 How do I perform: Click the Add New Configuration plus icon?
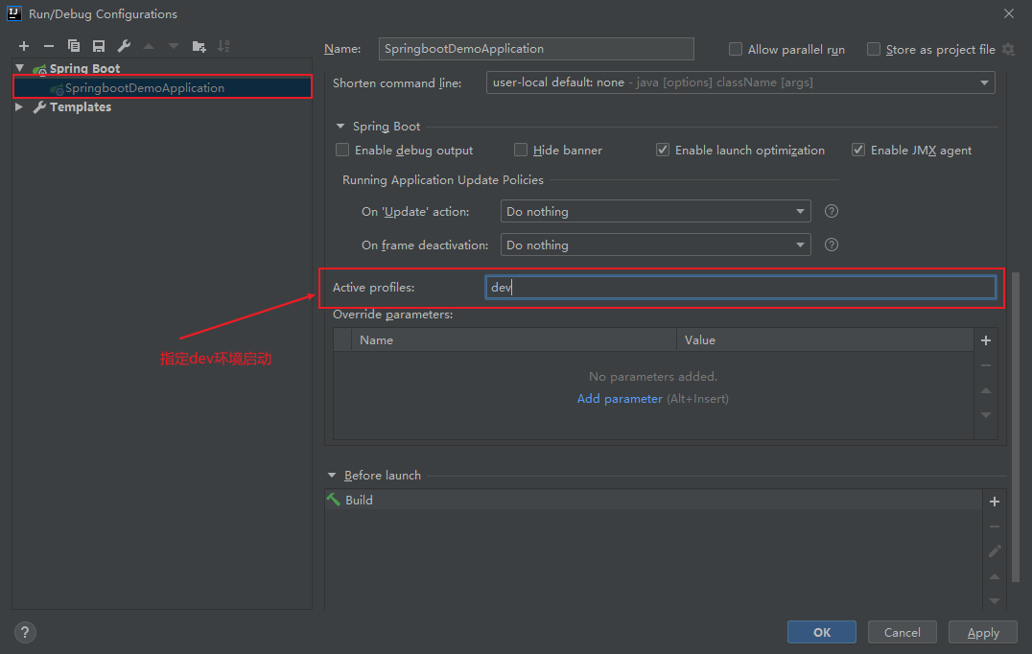click(x=24, y=46)
